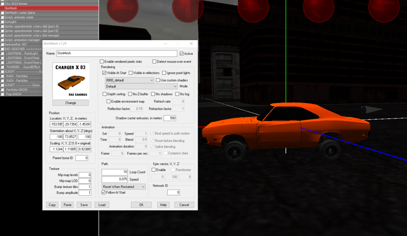Uncheck Visible At Start
Viewport: 407px width, 236px height.
pos(105,73)
